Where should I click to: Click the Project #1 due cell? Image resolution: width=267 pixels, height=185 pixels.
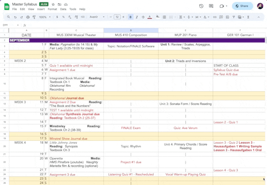(x=131, y=162)
